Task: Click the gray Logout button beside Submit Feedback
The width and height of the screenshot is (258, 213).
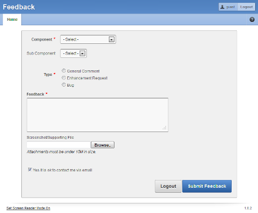Action: click(168, 186)
